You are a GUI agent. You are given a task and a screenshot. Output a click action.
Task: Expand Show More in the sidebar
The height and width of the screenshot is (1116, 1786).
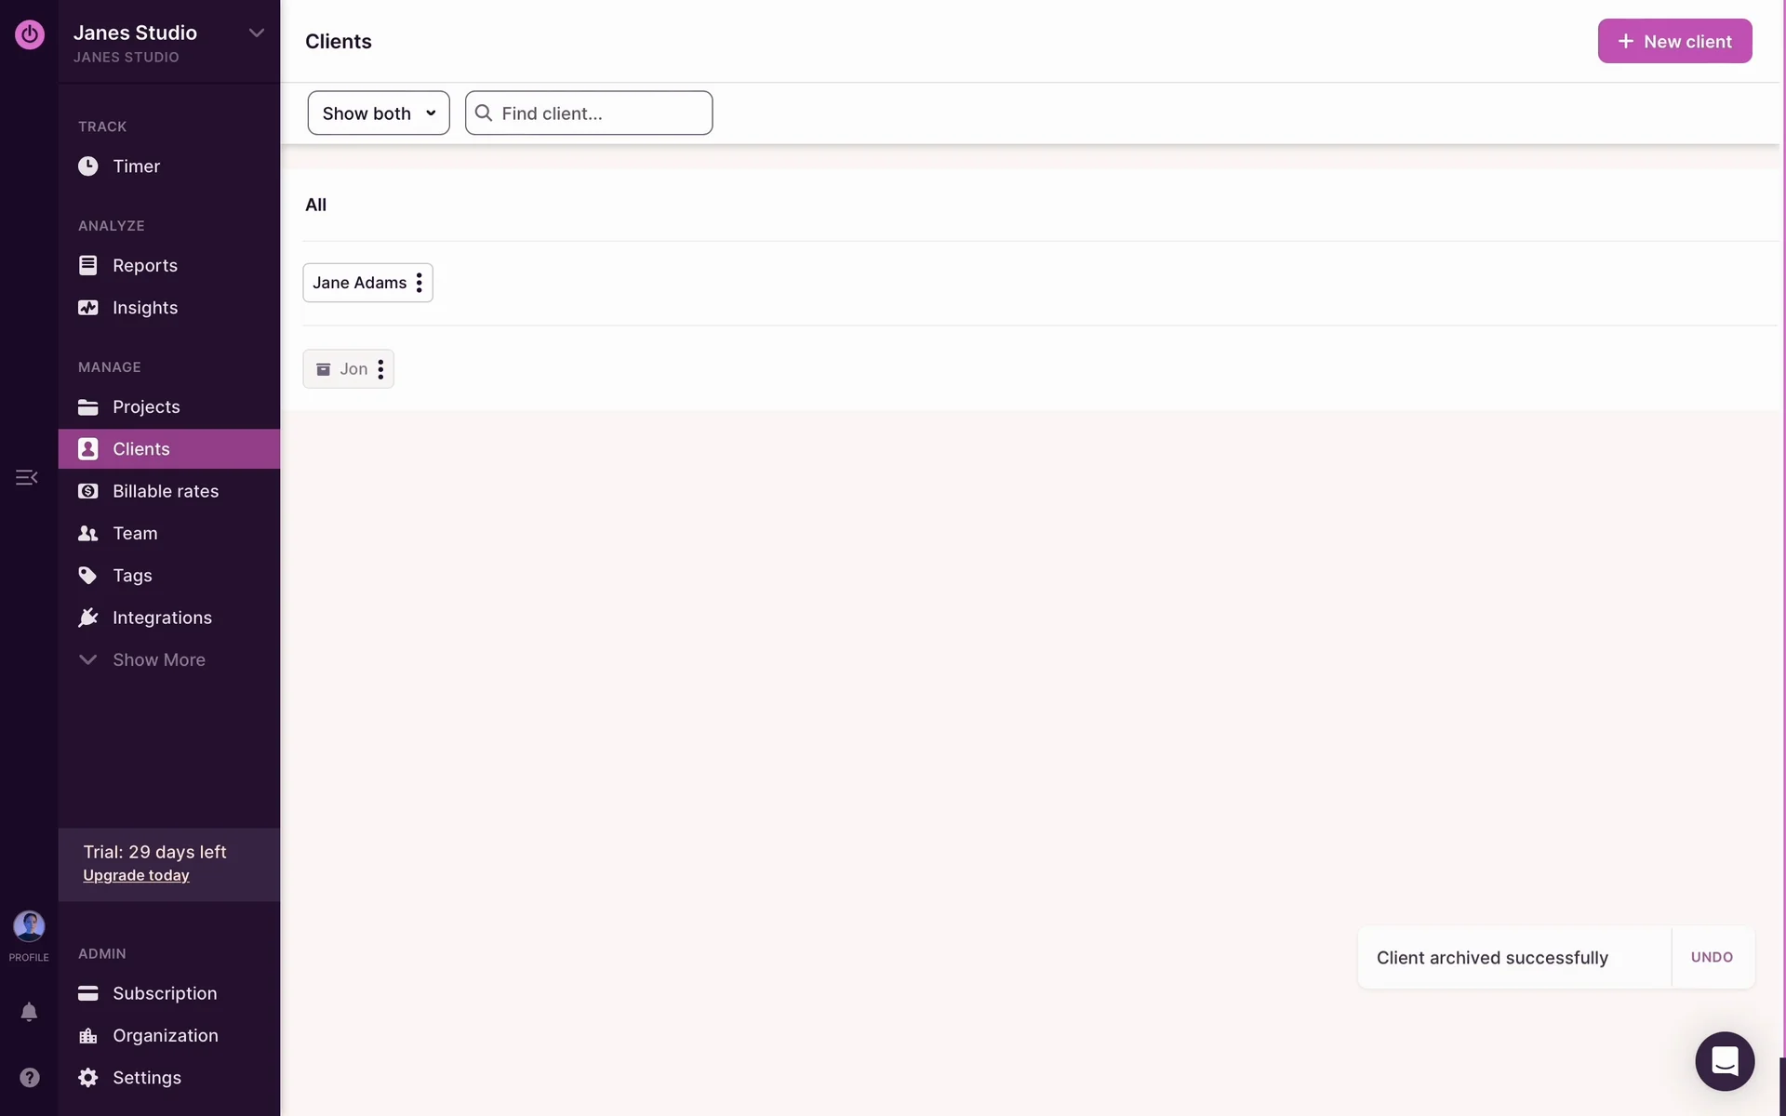point(158,659)
